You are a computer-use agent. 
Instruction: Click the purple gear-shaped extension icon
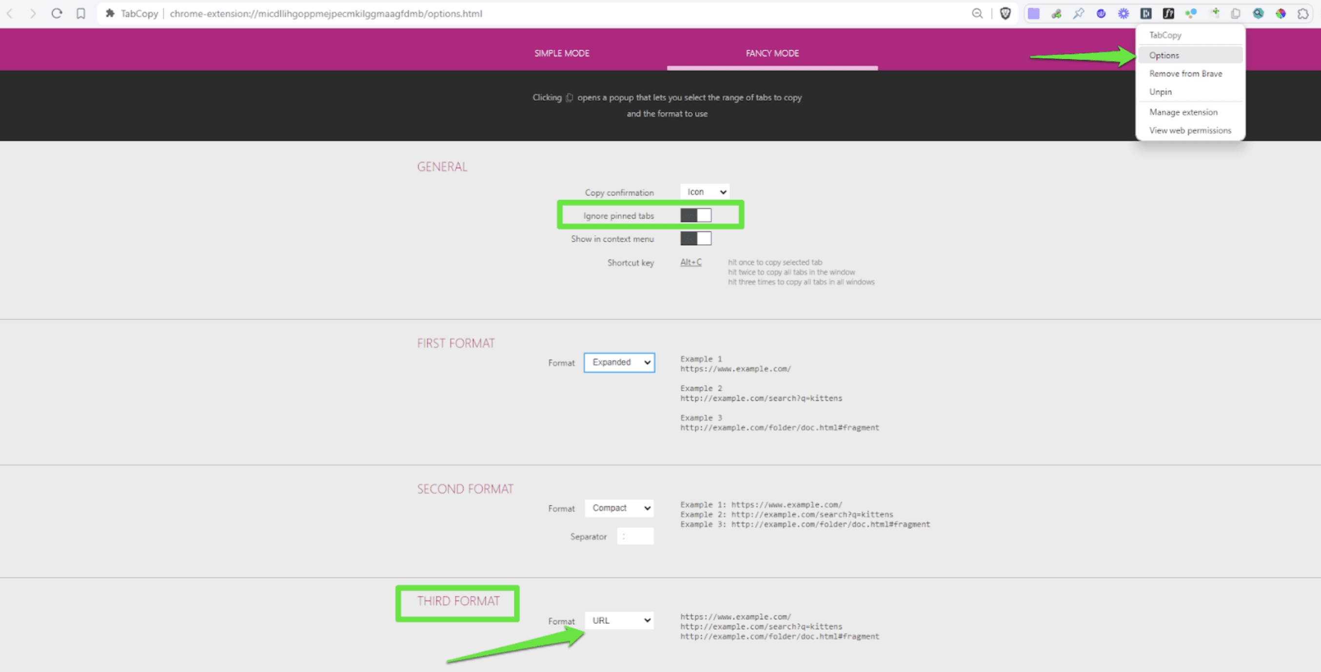(1124, 14)
